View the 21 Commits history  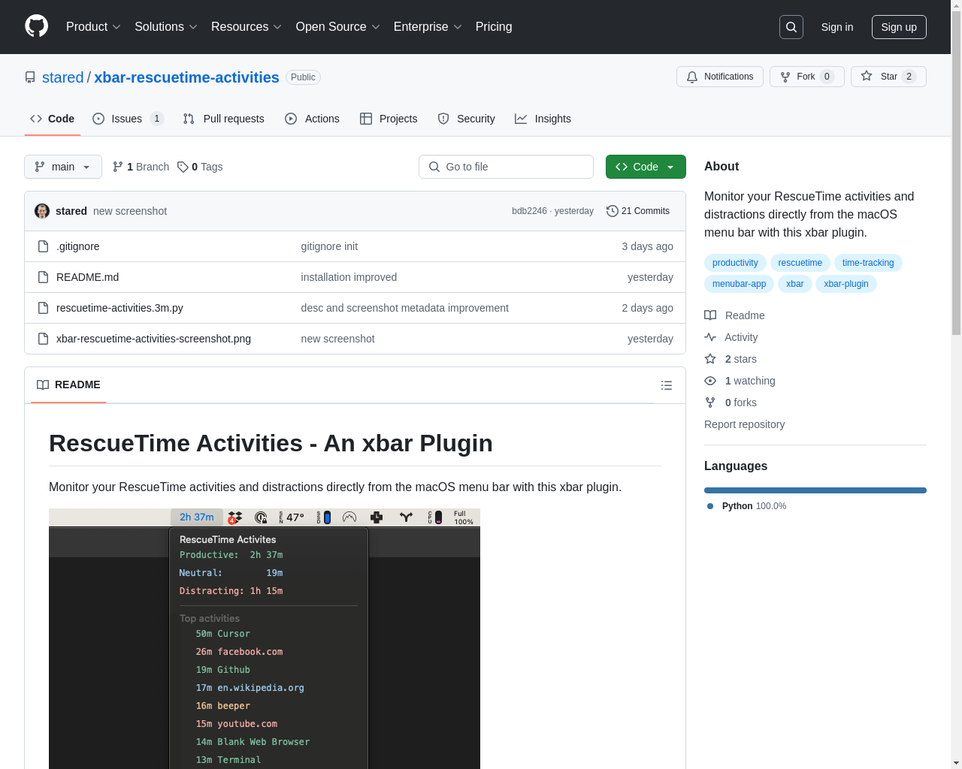pos(638,211)
